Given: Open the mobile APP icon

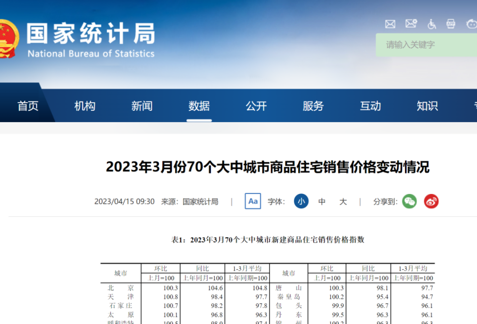Looking at the screenshot, I should tap(451, 23).
